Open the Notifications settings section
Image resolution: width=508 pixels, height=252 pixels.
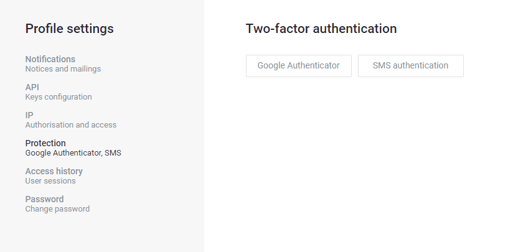point(50,59)
